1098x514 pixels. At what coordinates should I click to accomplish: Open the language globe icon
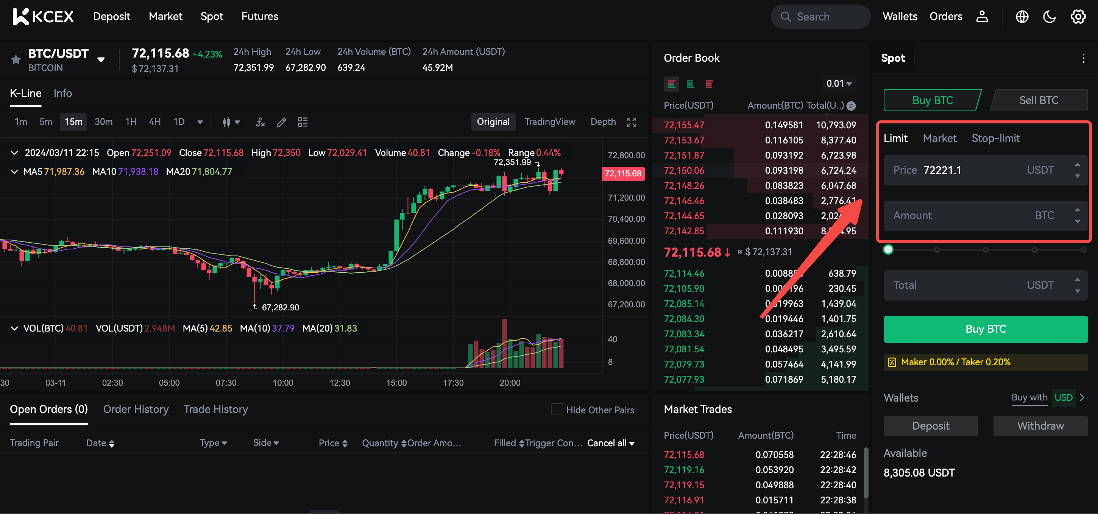(1022, 17)
